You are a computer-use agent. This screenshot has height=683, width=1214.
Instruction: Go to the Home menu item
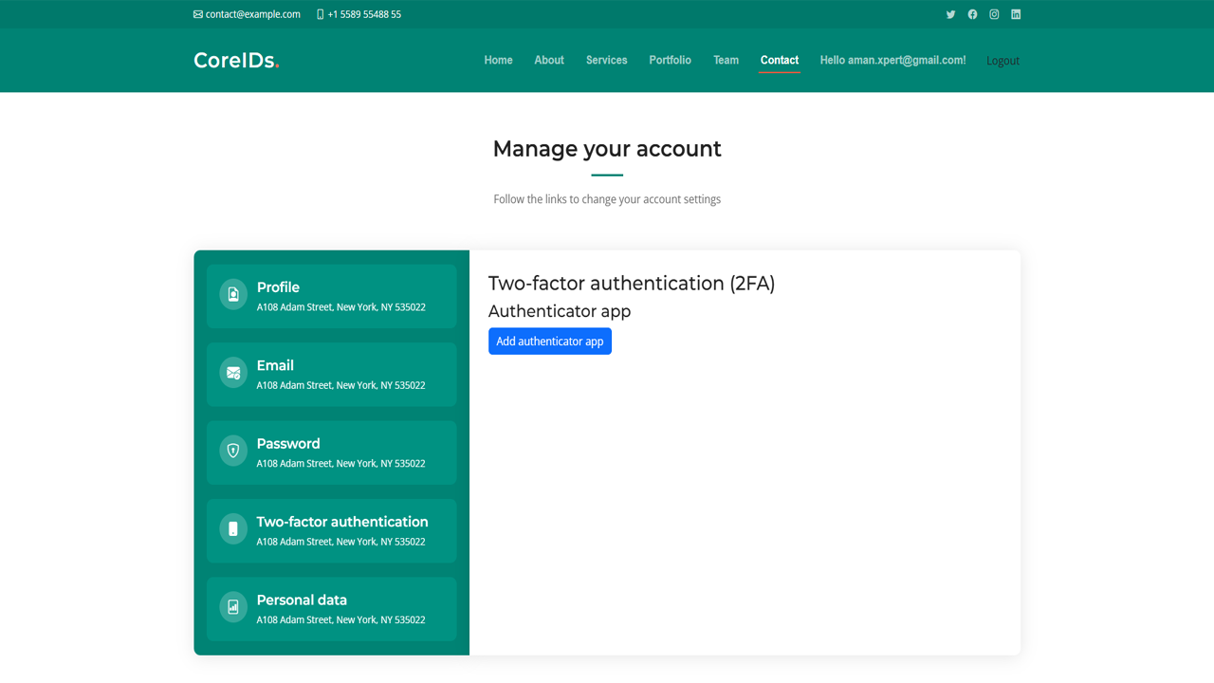click(x=498, y=60)
